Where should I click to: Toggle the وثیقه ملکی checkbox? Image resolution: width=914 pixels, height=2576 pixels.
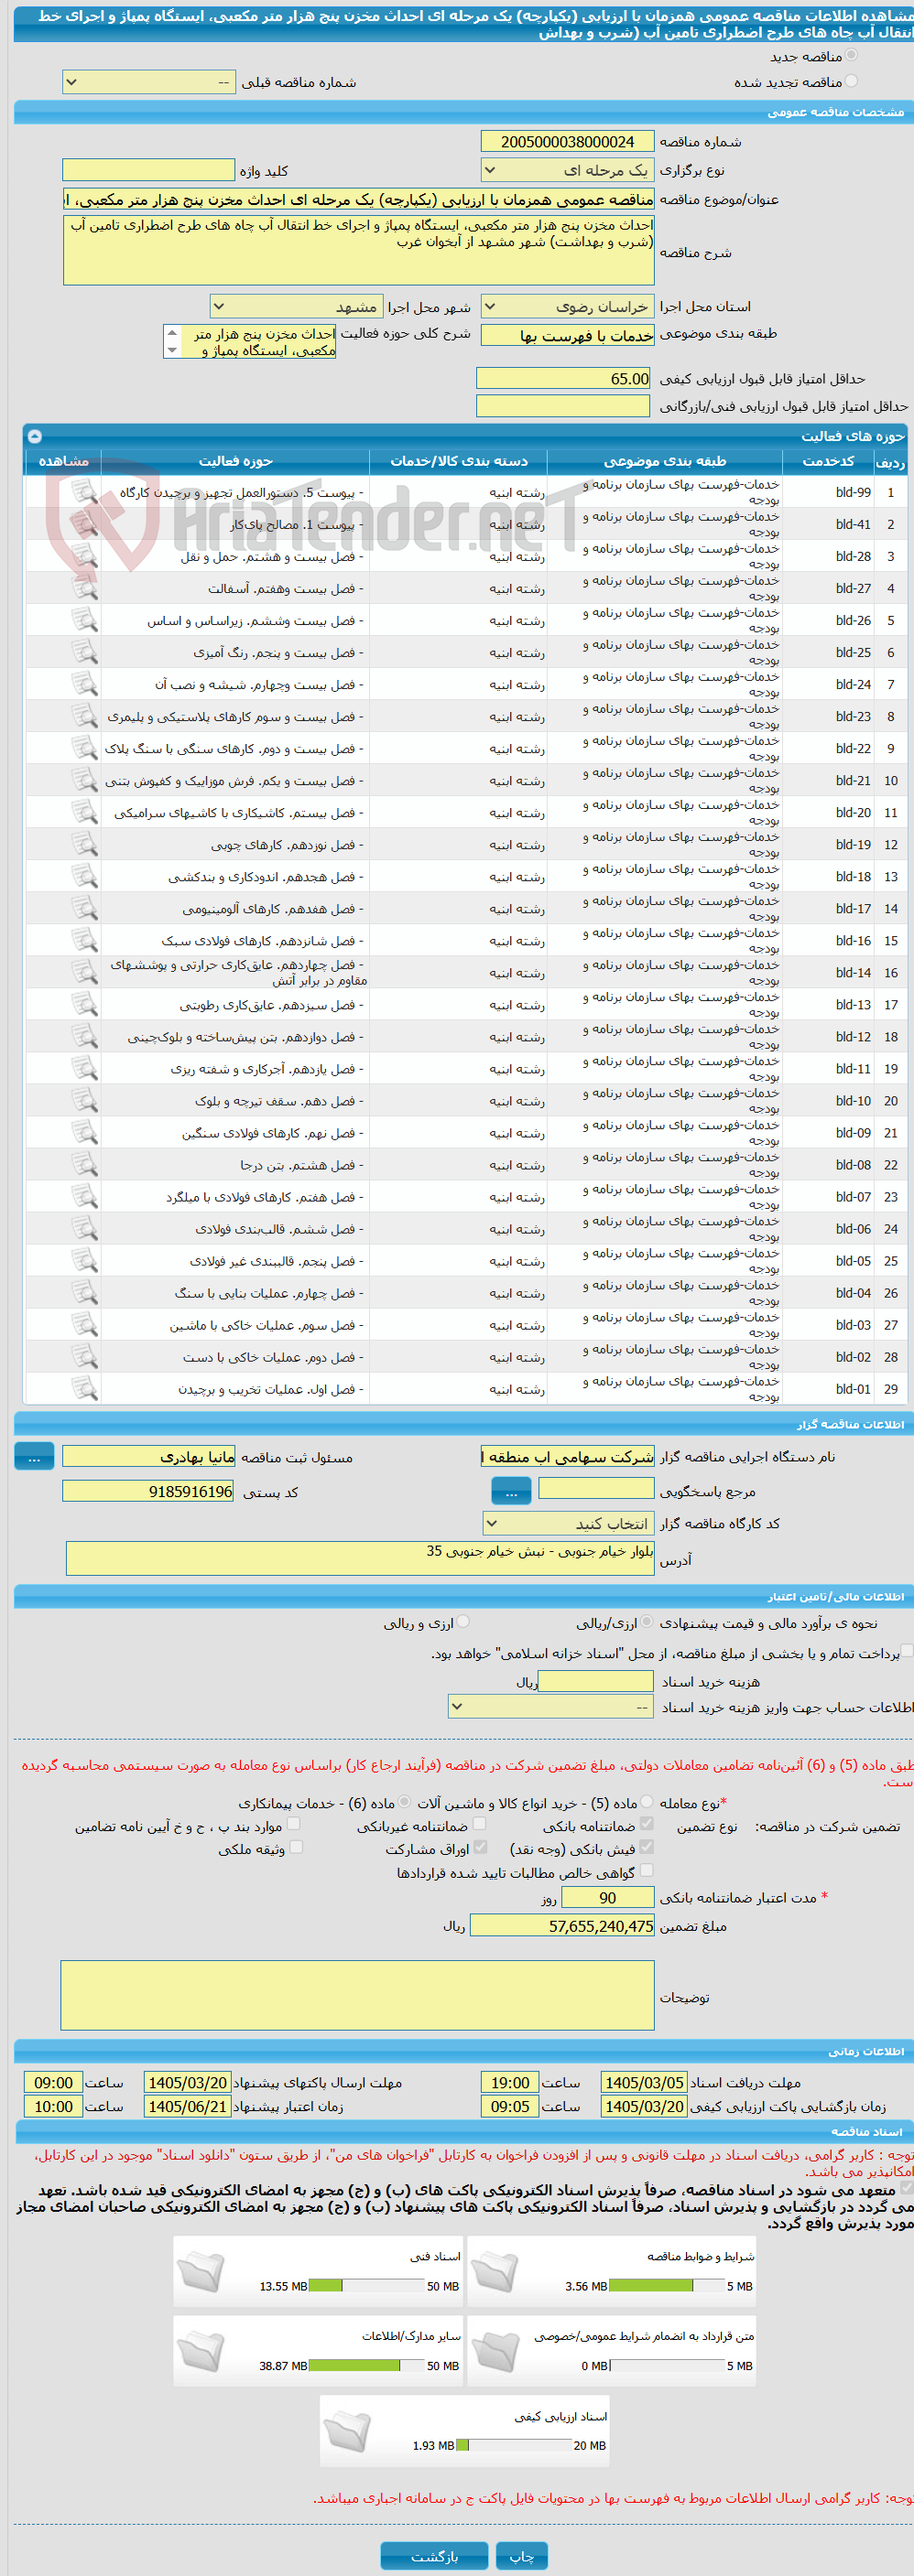(x=295, y=1847)
